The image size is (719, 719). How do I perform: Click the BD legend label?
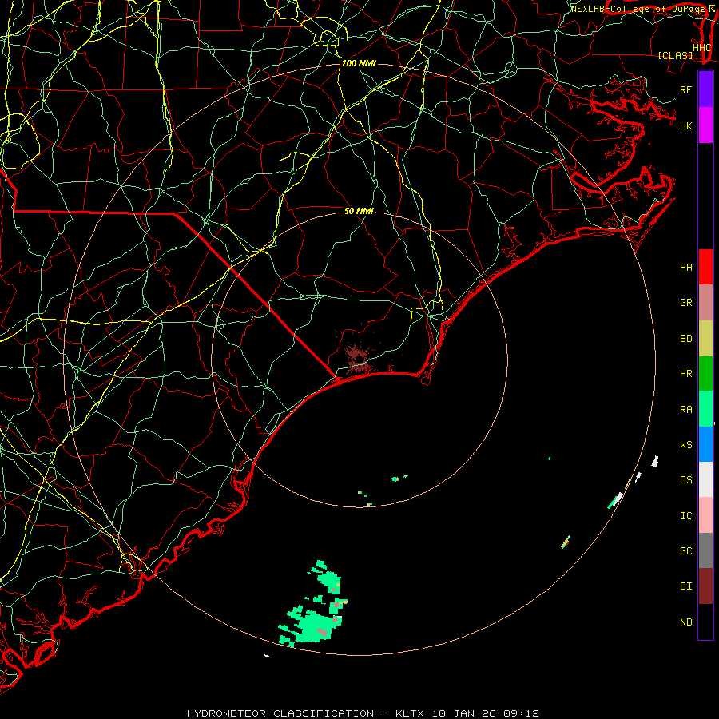click(x=685, y=339)
